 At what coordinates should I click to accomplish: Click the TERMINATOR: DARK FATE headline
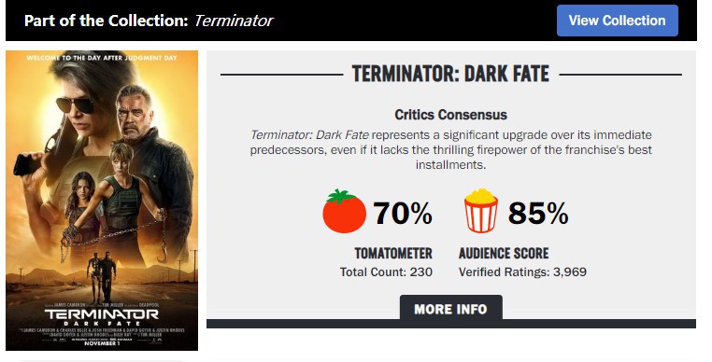[x=450, y=74]
